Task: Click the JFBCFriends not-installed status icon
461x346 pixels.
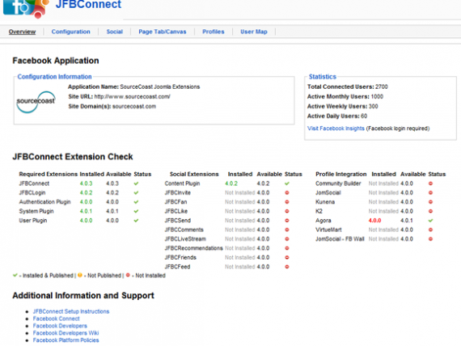Action: pyautogui.click(x=287, y=258)
